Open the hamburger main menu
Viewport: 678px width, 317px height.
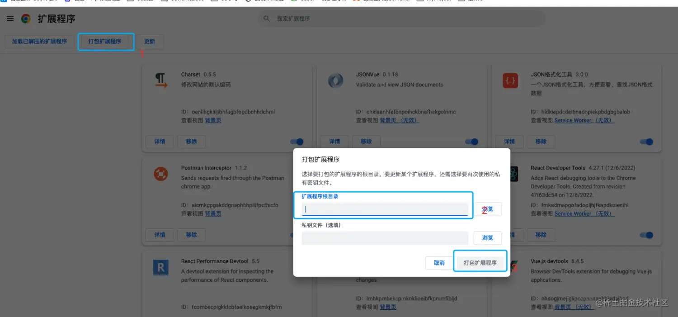[10, 19]
